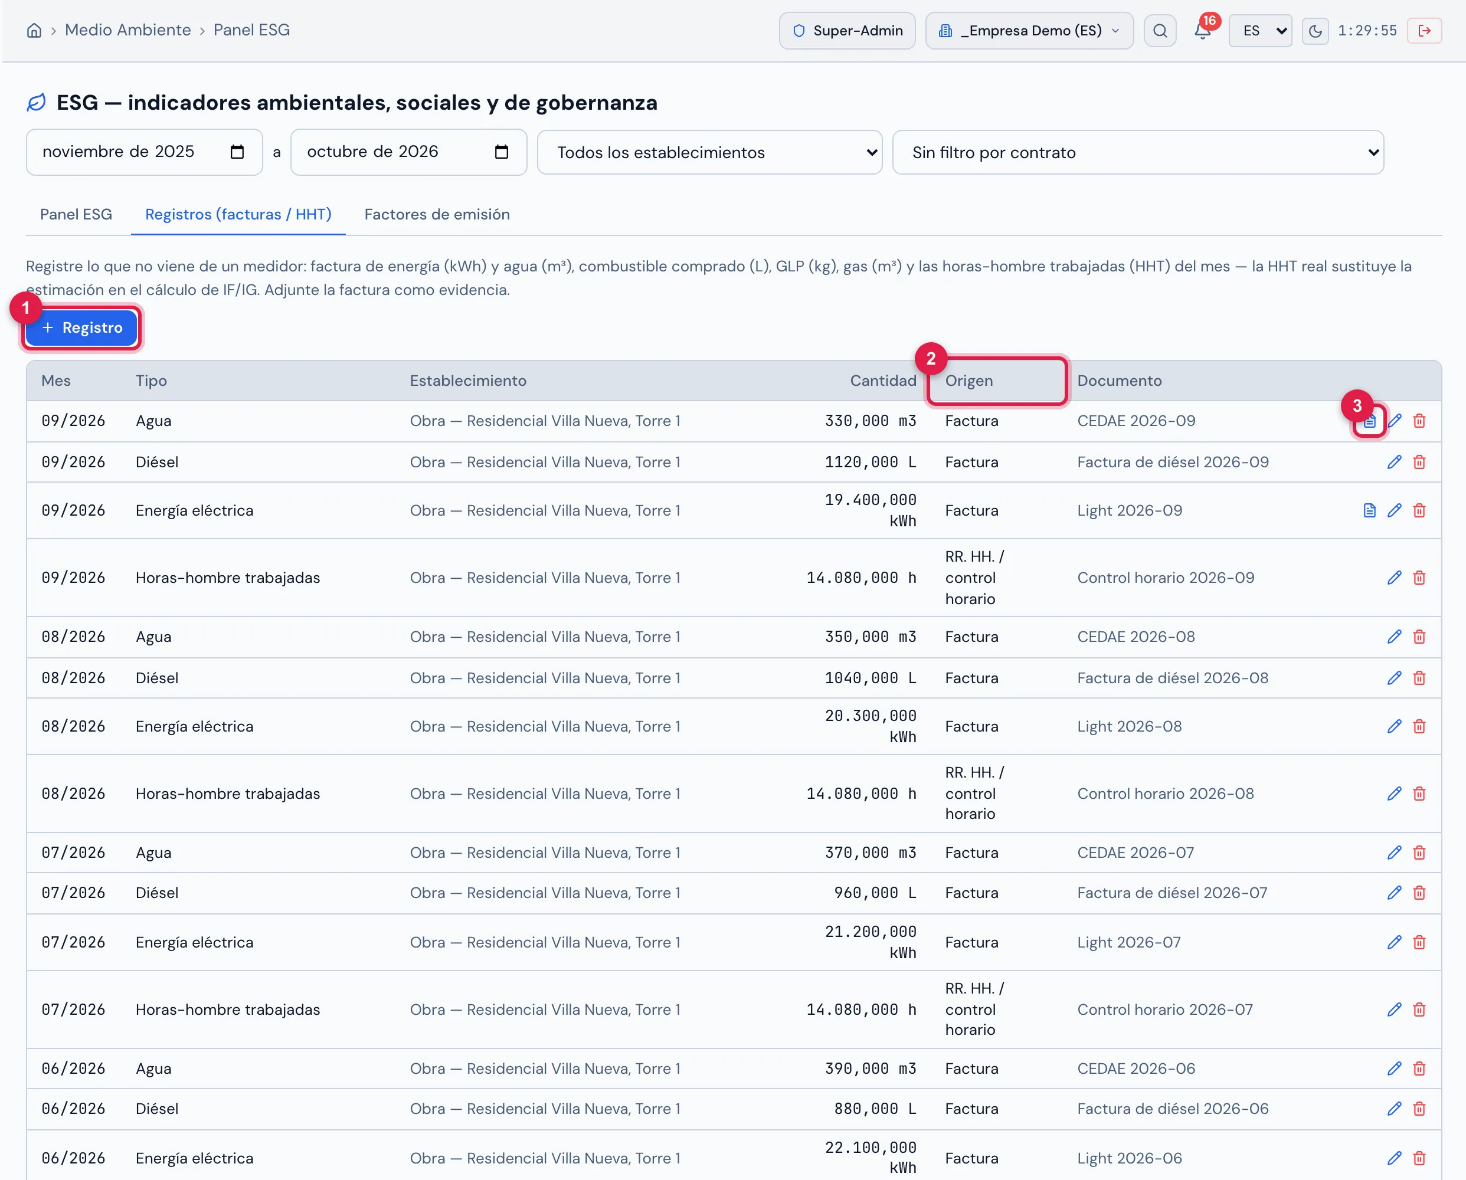Screen dimensions: 1466x1180
Task: Click the Light 2026-06 document text
Action: coord(1130,1158)
